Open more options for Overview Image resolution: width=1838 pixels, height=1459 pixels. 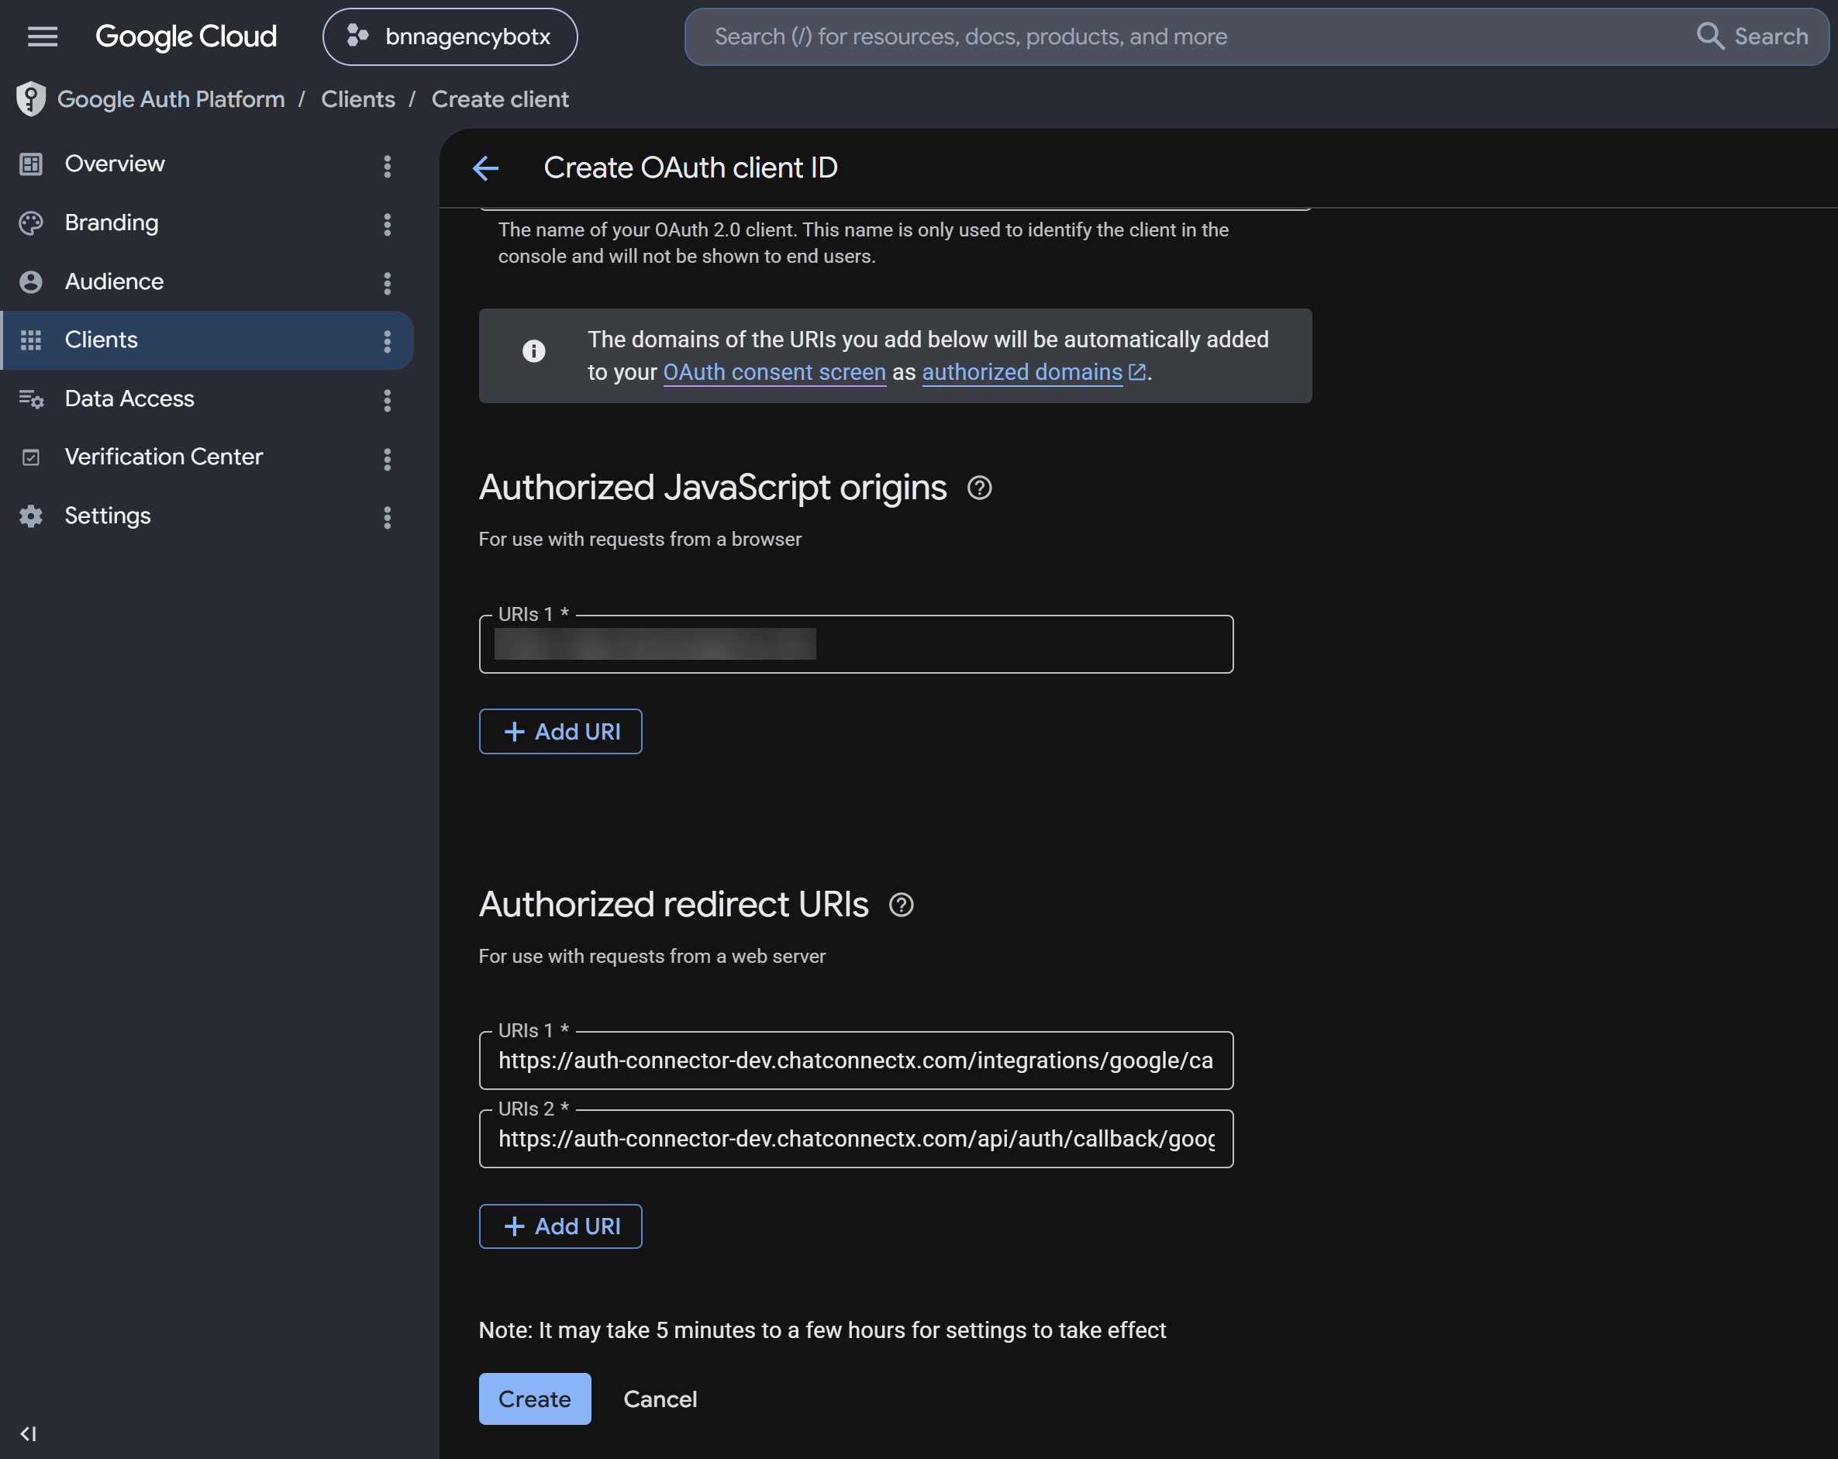(x=387, y=165)
